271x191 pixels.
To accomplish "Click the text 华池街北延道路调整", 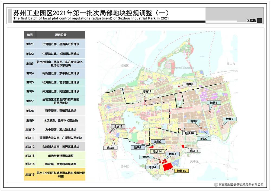I will (61, 156).
